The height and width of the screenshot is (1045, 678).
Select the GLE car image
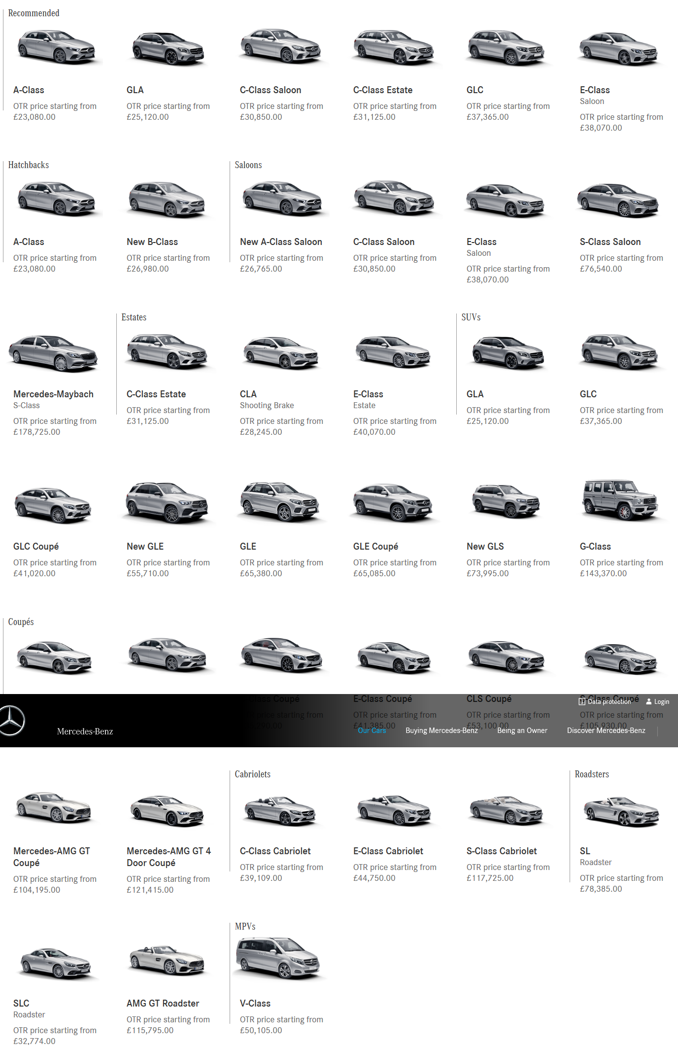pos(280,502)
